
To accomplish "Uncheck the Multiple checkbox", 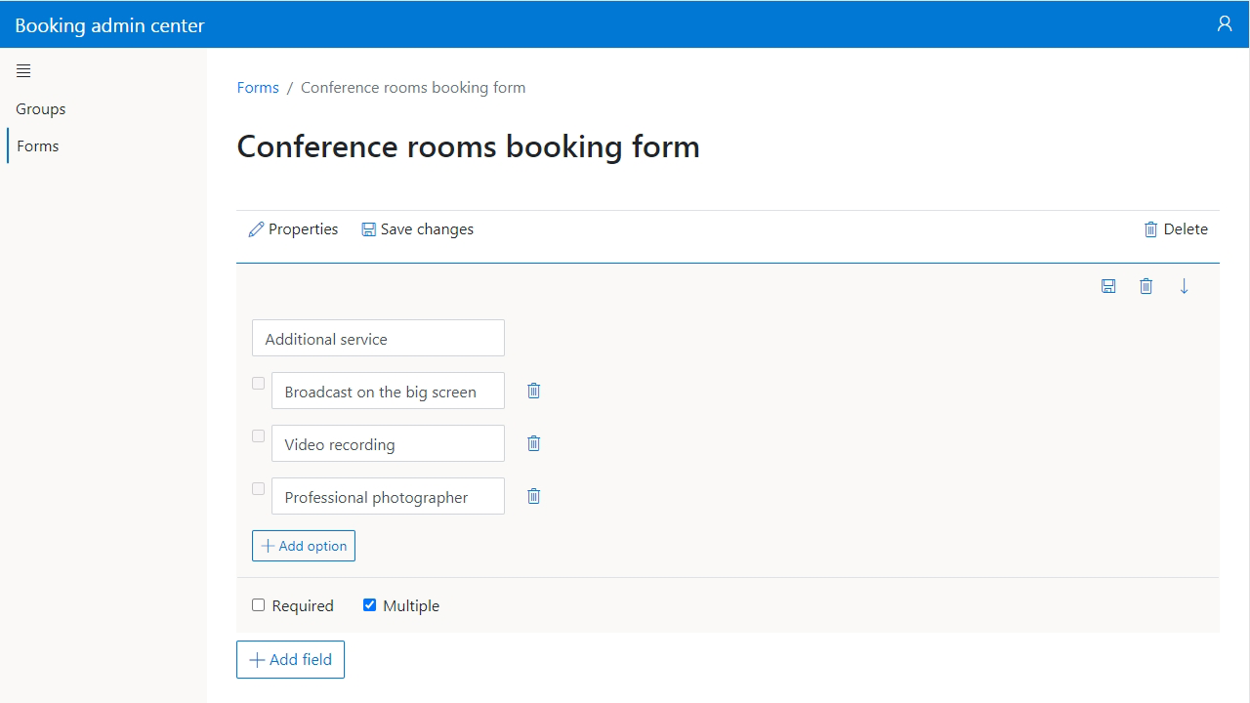I will 369,605.
